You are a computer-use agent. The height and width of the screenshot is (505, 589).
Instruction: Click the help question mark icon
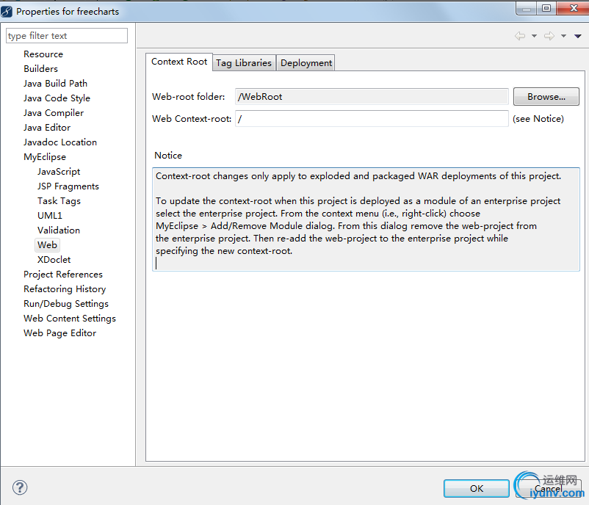point(20,487)
